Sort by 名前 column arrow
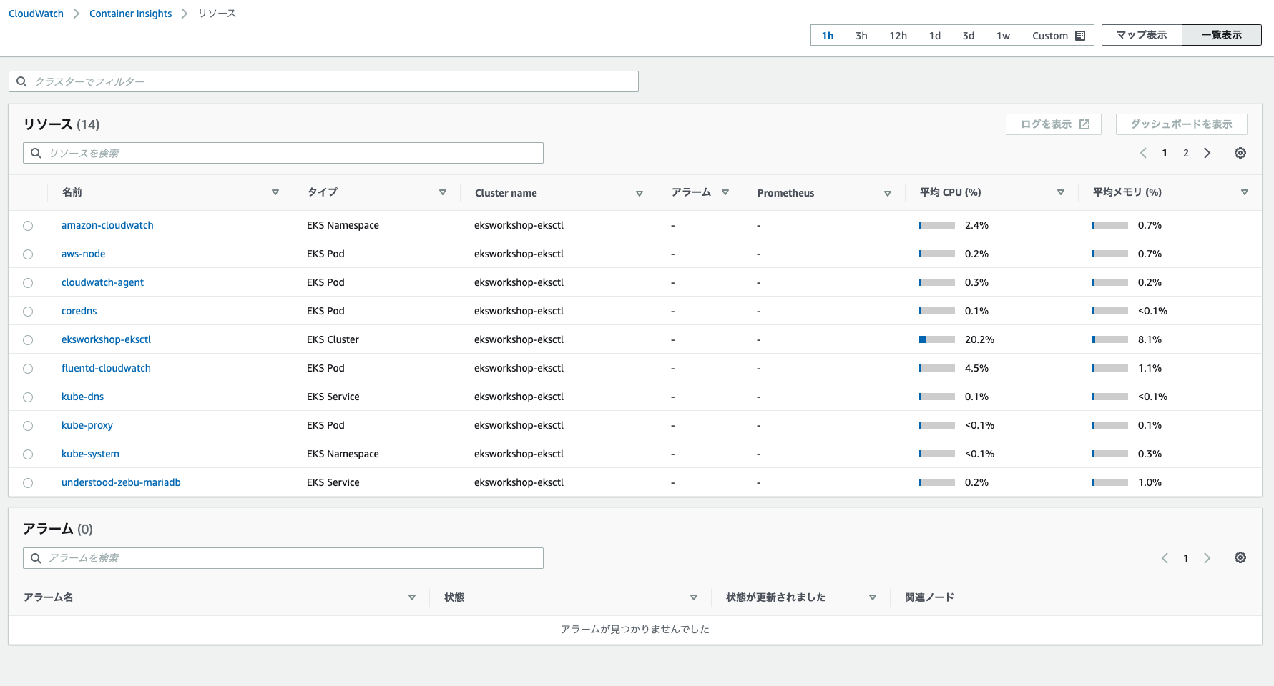 [x=275, y=192]
